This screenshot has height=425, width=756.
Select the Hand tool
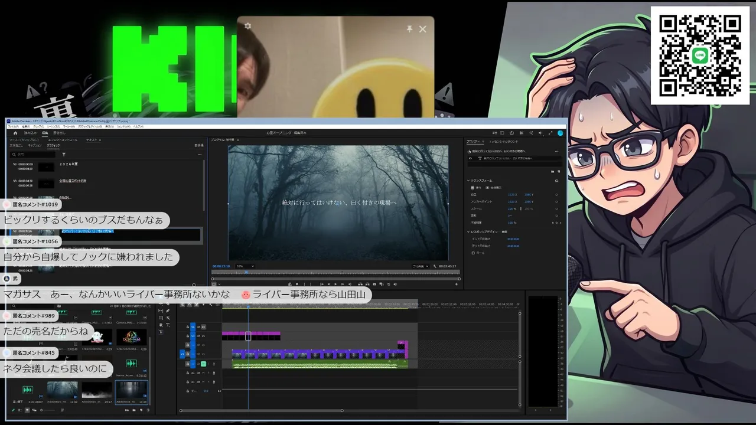[x=161, y=325]
